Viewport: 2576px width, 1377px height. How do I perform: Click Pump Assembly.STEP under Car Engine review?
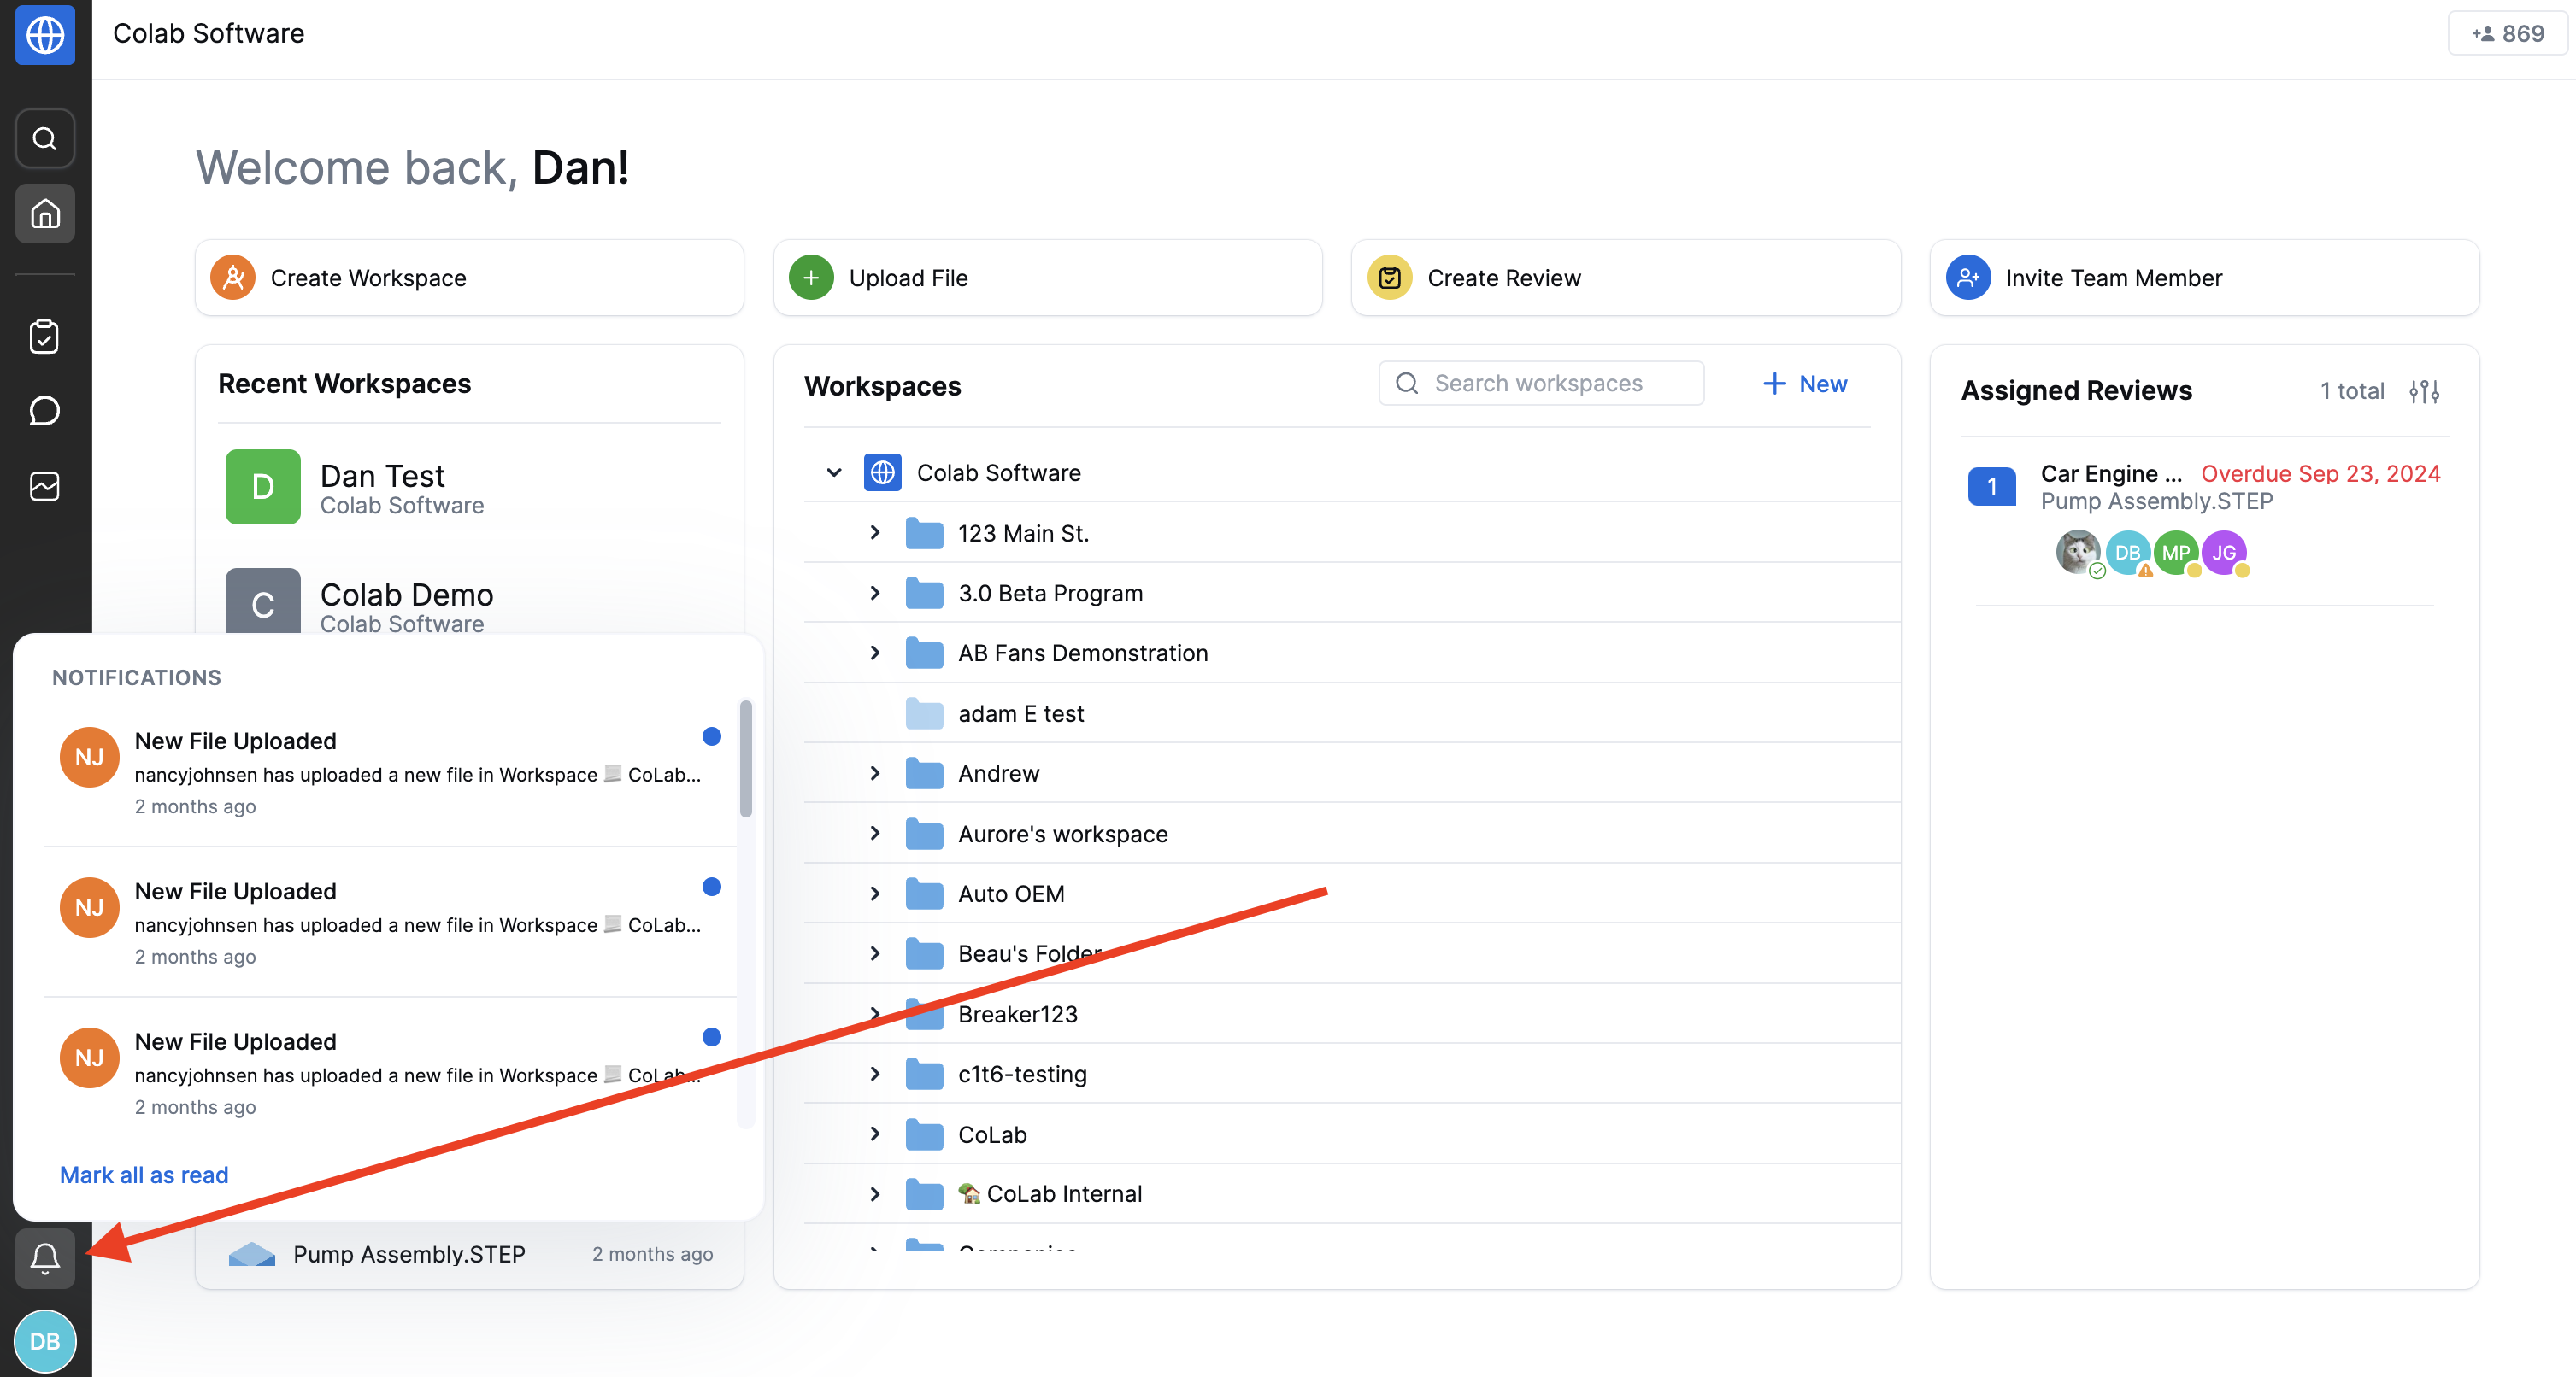pyautogui.click(x=2156, y=501)
